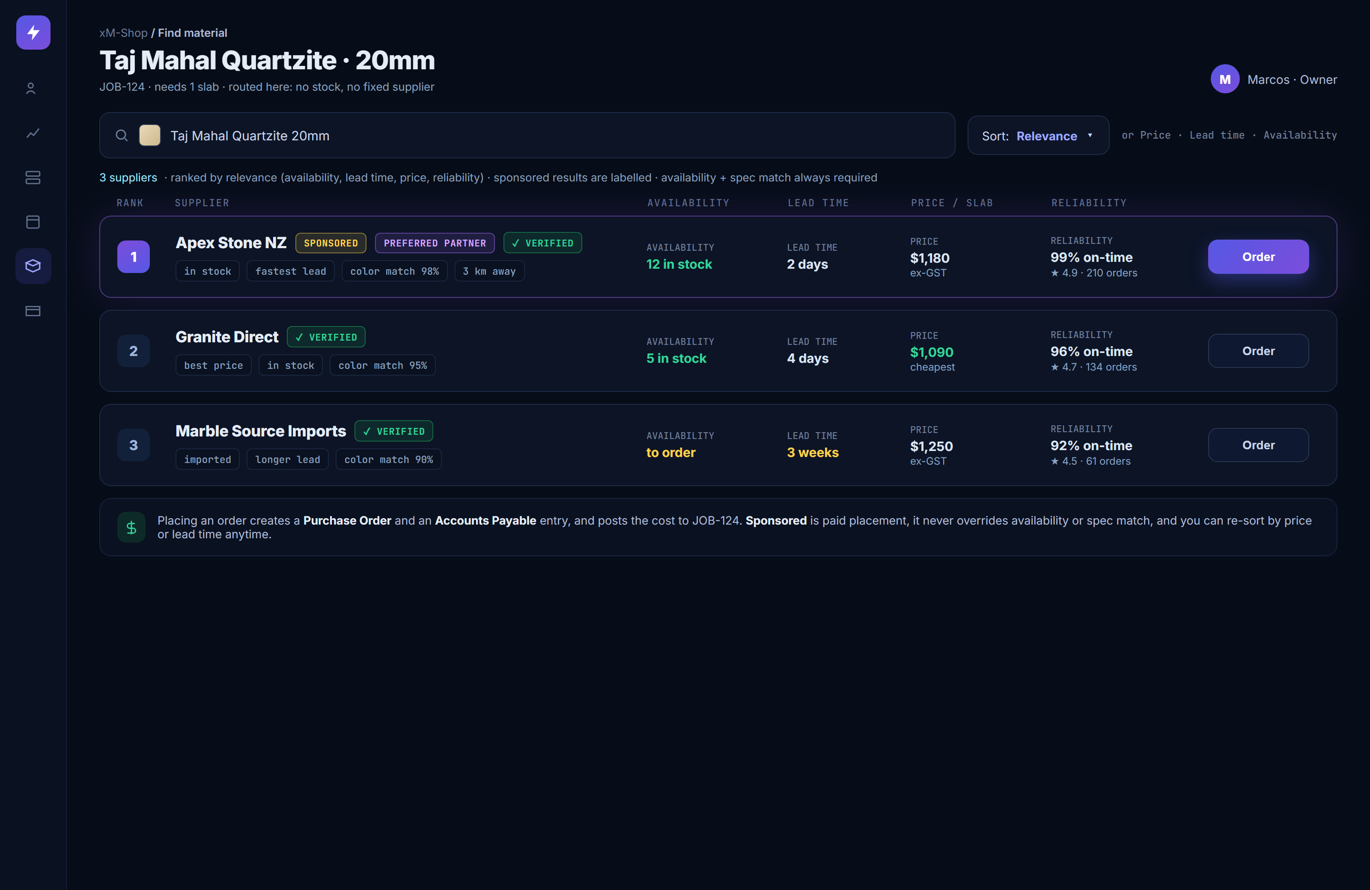
Task: Click the green dollar sign icon
Action: coord(131,527)
